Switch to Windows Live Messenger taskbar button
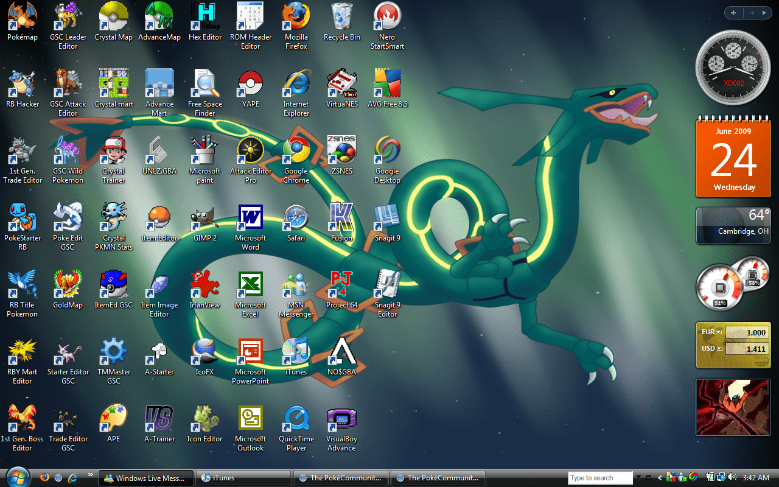 146,478
